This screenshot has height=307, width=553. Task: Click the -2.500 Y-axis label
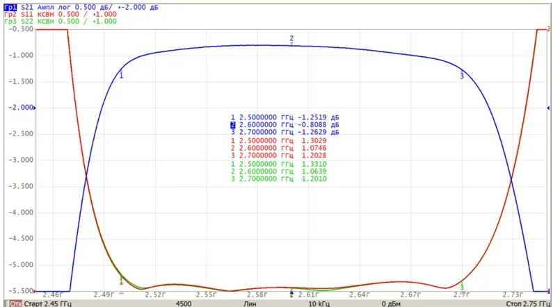click(21, 134)
